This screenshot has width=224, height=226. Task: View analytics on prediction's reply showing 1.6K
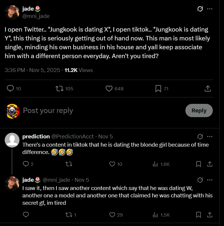(155, 164)
